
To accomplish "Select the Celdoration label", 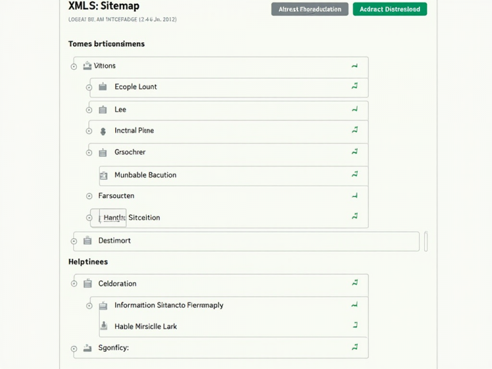I will click(x=117, y=284).
